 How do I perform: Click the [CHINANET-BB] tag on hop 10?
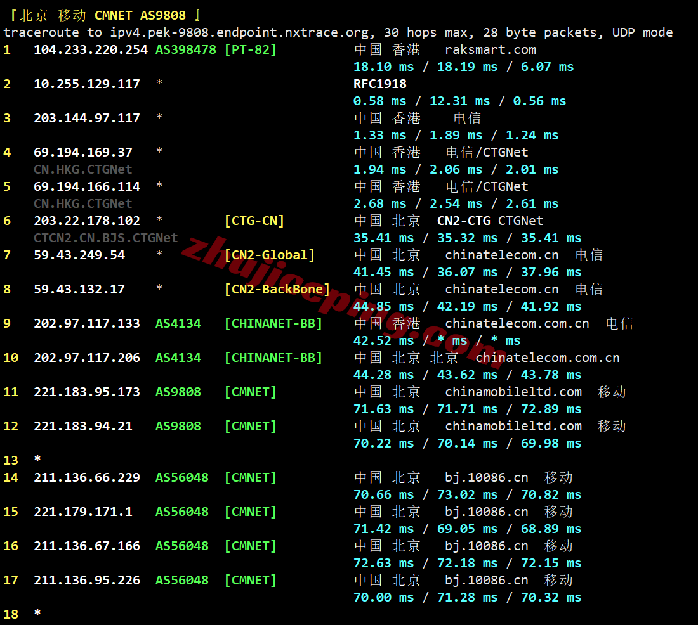(x=273, y=358)
